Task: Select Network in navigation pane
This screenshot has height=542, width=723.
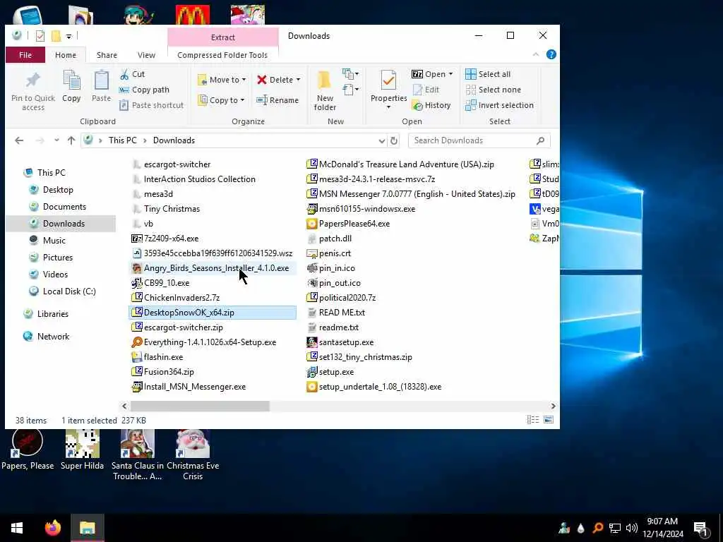Action: click(x=53, y=337)
